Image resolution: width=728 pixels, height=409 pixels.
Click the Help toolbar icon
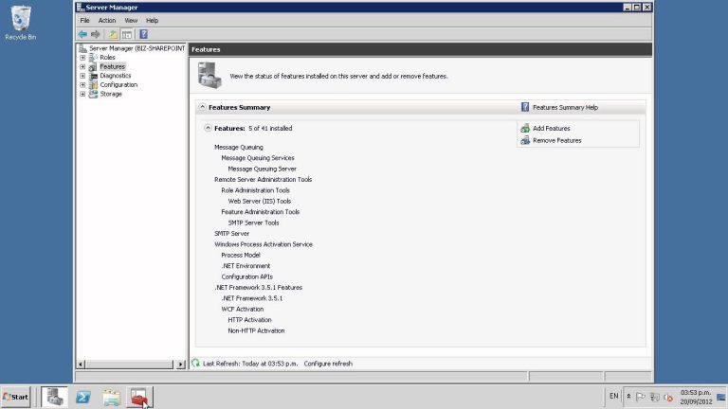143,34
